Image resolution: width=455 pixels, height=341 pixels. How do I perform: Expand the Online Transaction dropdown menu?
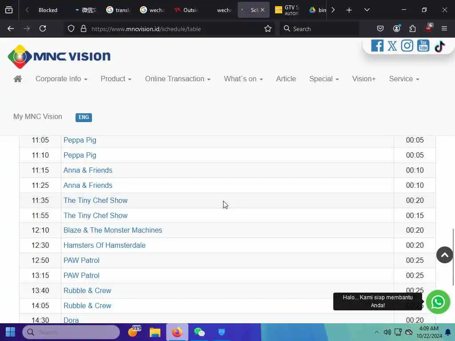click(178, 79)
